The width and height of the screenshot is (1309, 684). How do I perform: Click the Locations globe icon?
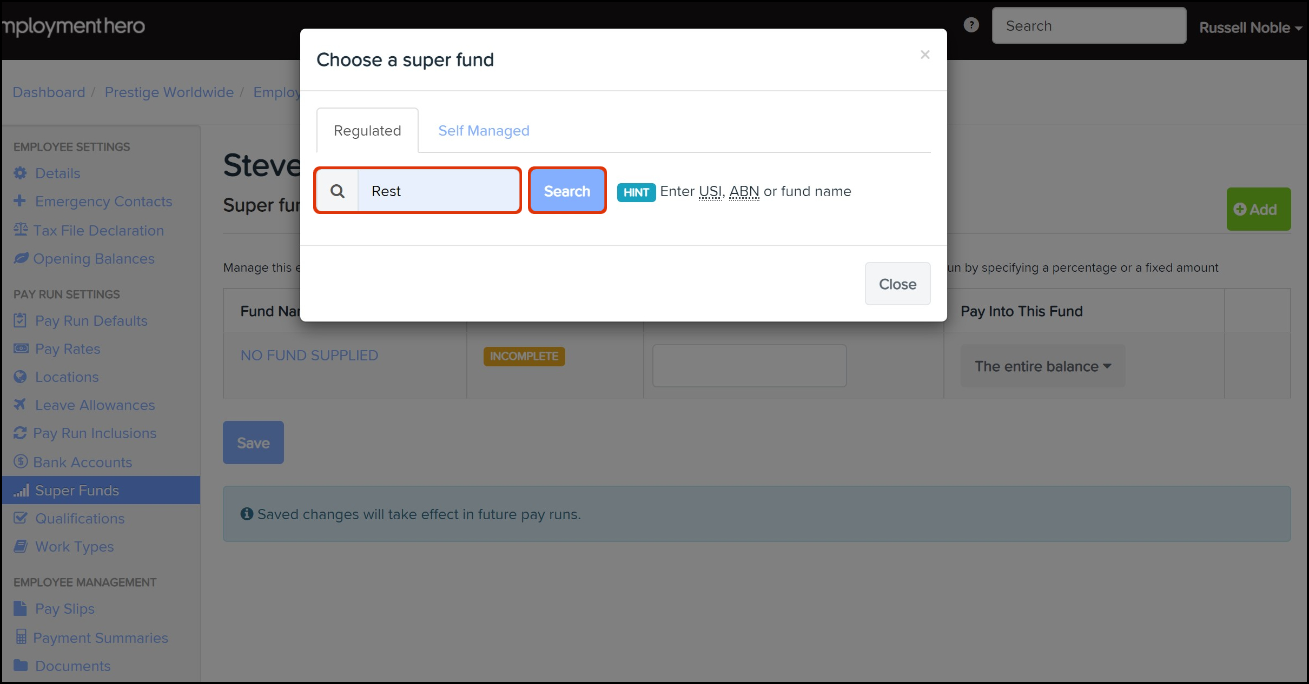pos(21,377)
